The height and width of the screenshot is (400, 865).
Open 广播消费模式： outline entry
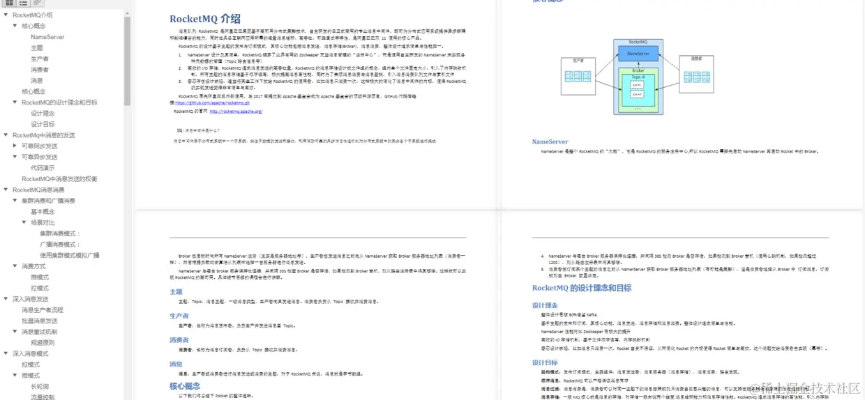coord(60,245)
